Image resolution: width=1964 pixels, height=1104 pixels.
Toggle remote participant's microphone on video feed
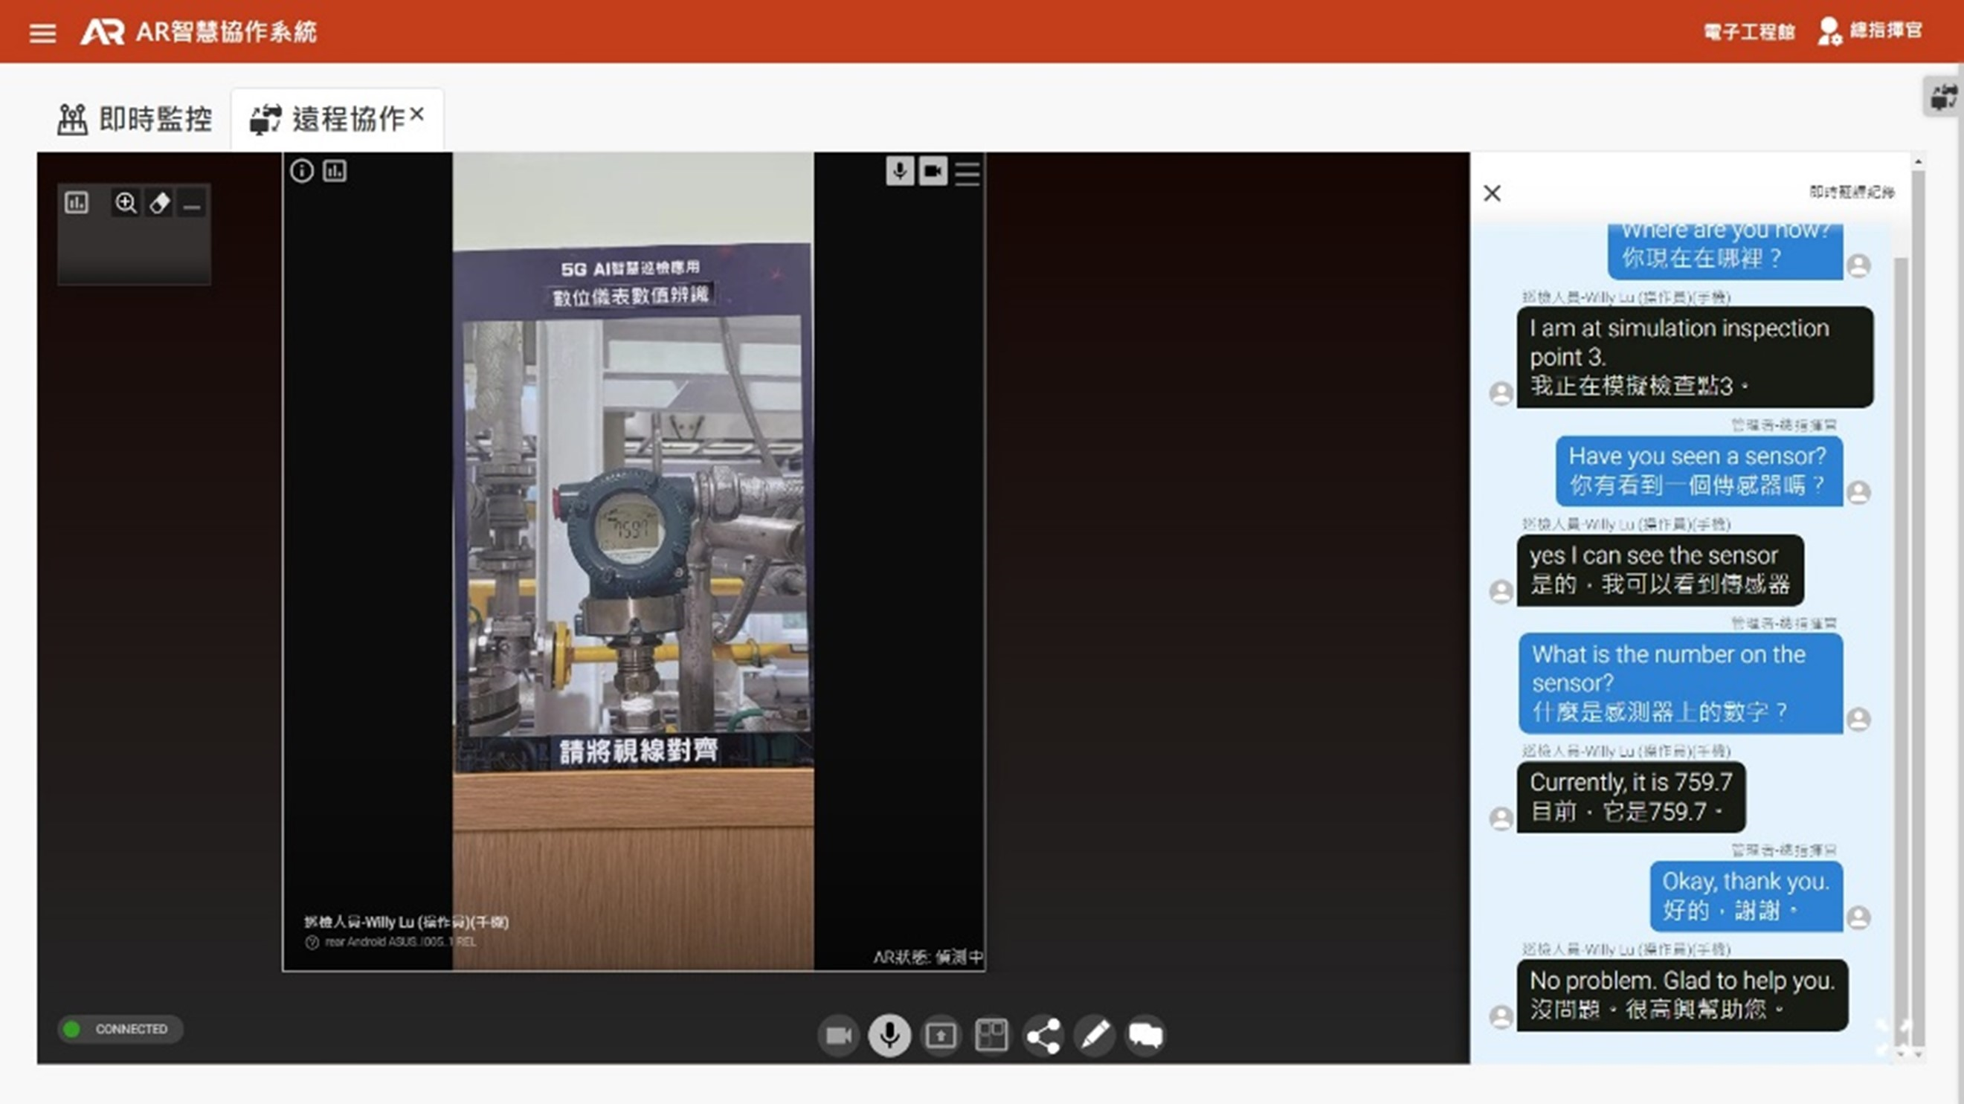click(900, 171)
